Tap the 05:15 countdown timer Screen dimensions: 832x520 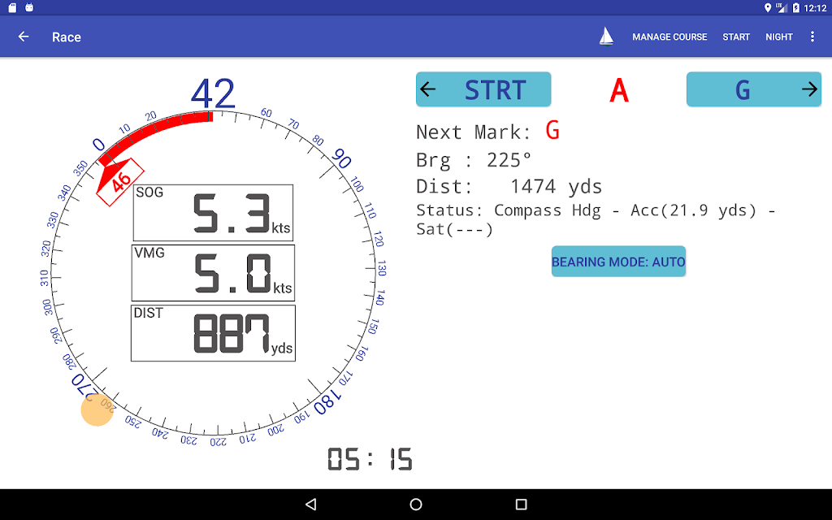click(x=370, y=459)
